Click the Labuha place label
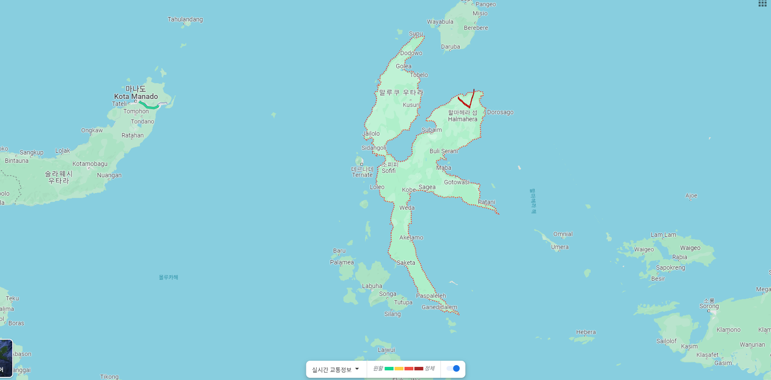Viewport: 771px width, 380px height. 372,286
